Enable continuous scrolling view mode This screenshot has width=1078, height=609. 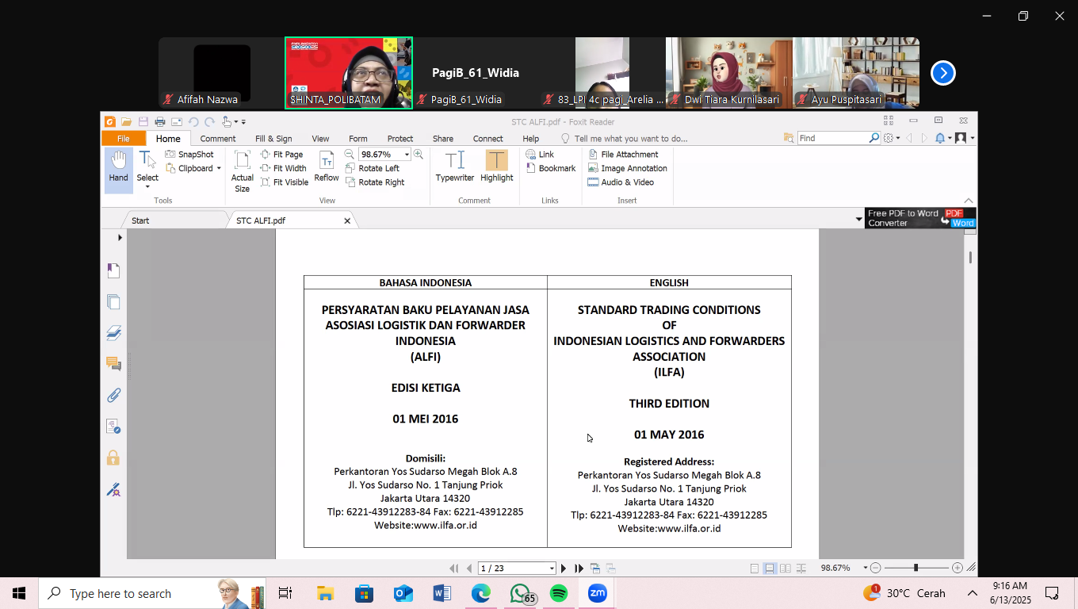tap(769, 569)
